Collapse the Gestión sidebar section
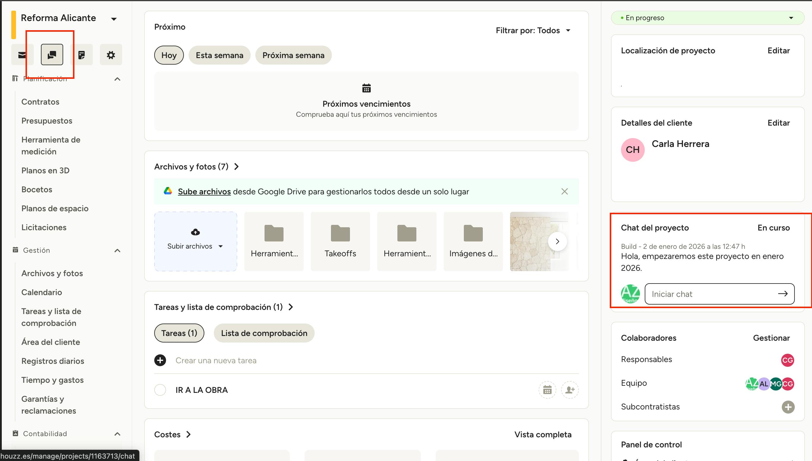 tap(117, 250)
